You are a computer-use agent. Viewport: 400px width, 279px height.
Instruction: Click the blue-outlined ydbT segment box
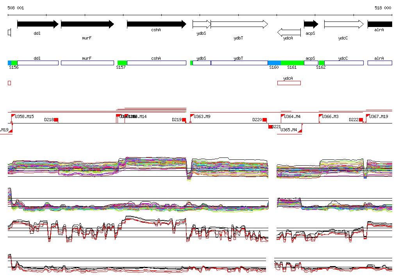click(x=239, y=63)
